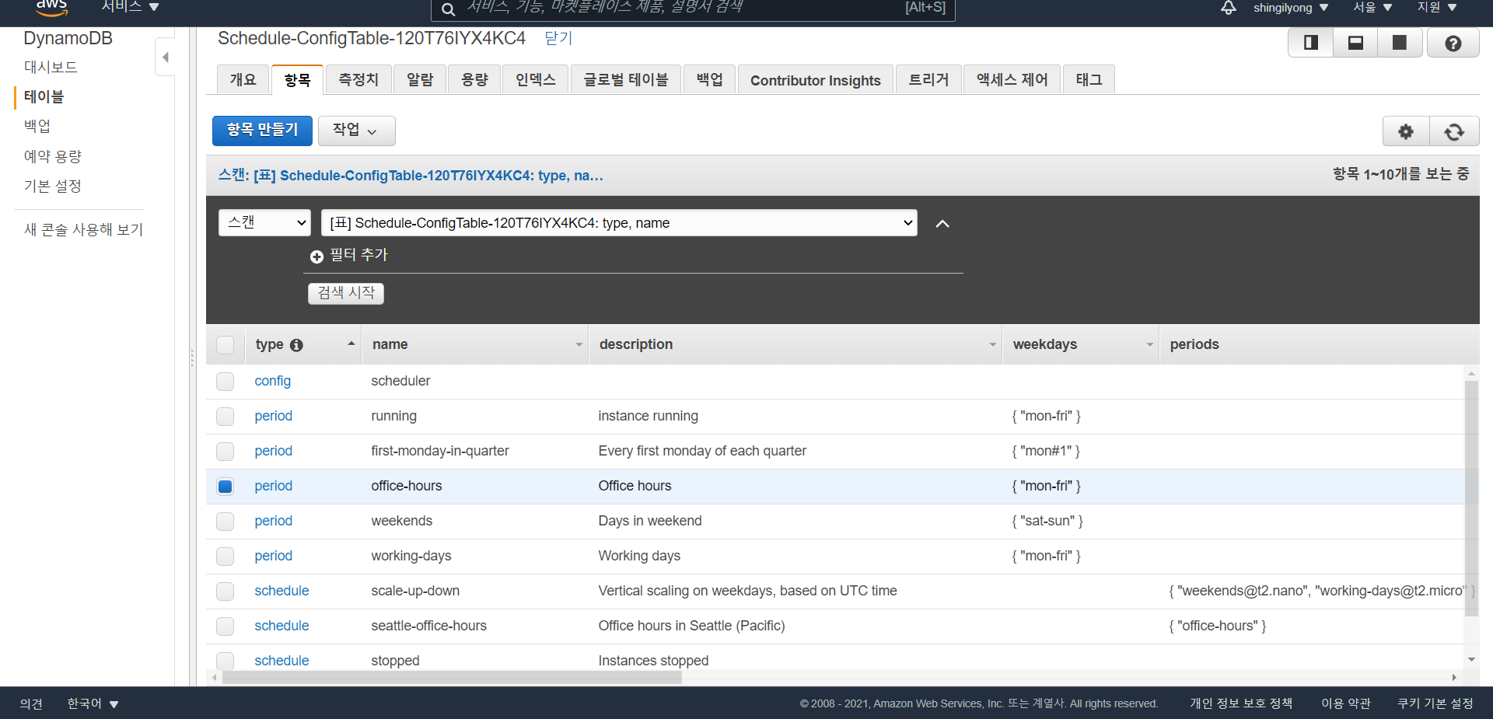Viewport: 1493px width, 719px height.
Task: Click the AWS logo icon
Action: [x=52, y=7]
